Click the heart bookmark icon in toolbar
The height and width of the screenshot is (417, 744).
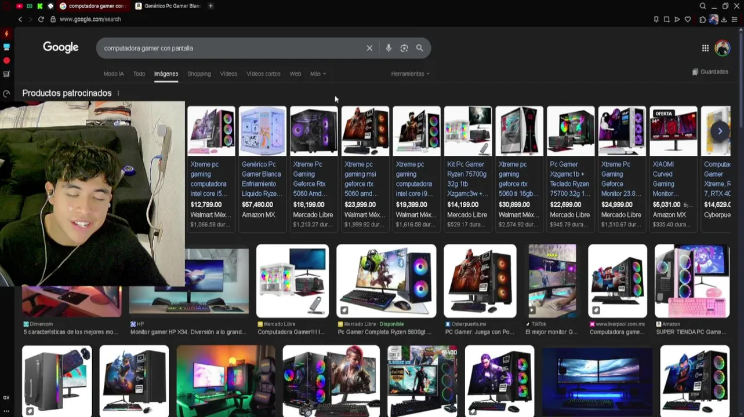(688, 19)
